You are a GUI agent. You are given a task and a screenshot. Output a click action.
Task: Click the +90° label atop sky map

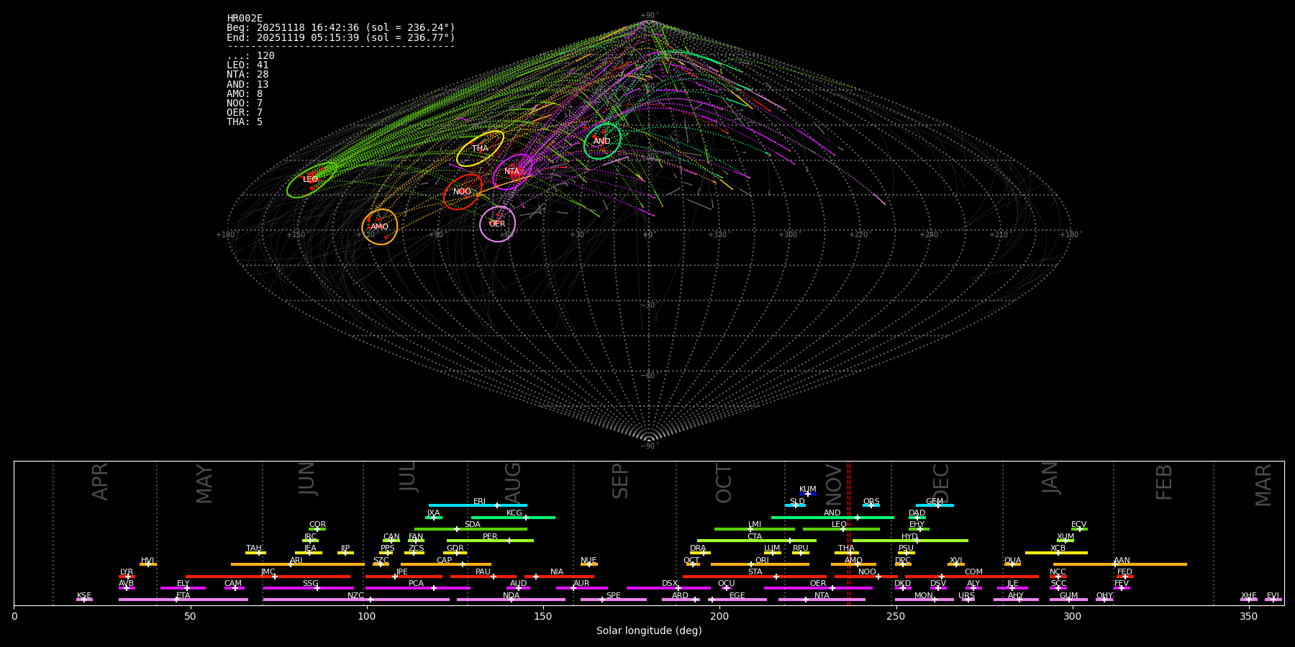tap(648, 15)
